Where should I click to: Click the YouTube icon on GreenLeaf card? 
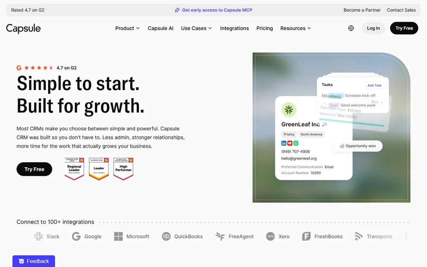(x=290, y=143)
